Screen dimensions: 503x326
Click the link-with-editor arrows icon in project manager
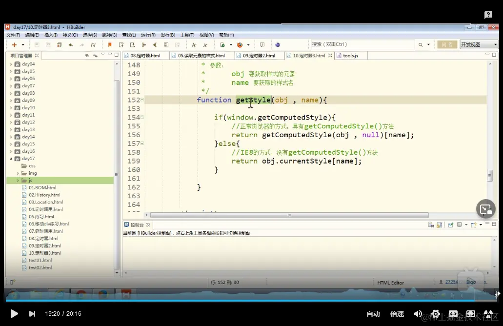95,56
